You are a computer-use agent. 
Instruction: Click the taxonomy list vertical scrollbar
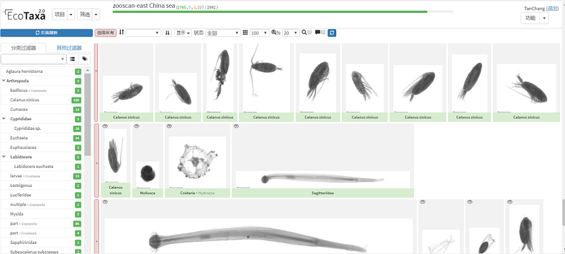tap(87, 113)
